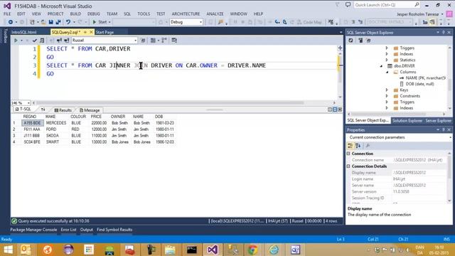Click the Categorized icon in Properties panel
This screenshot has height=256, width=455.
pos(350,146)
